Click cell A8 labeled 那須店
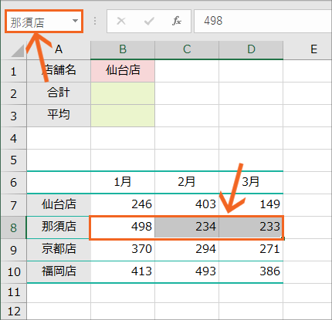The height and width of the screenshot is (320, 332). click(x=59, y=227)
